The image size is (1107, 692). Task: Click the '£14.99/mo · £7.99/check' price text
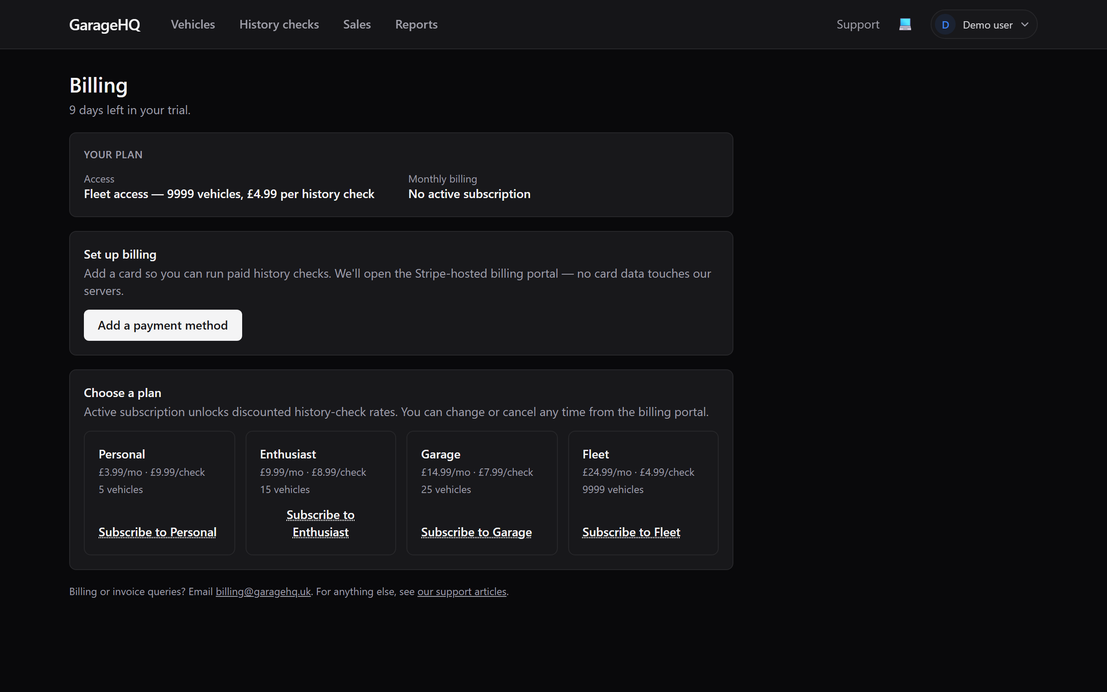click(477, 472)
